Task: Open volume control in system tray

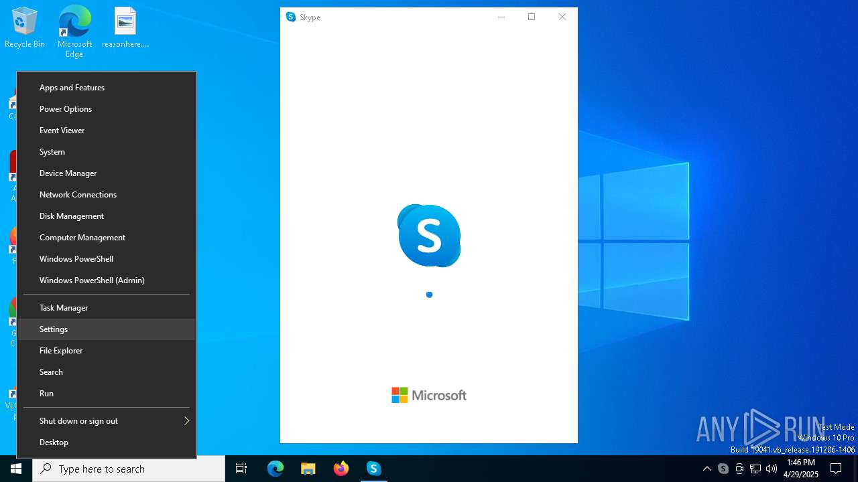Action: 772,469
